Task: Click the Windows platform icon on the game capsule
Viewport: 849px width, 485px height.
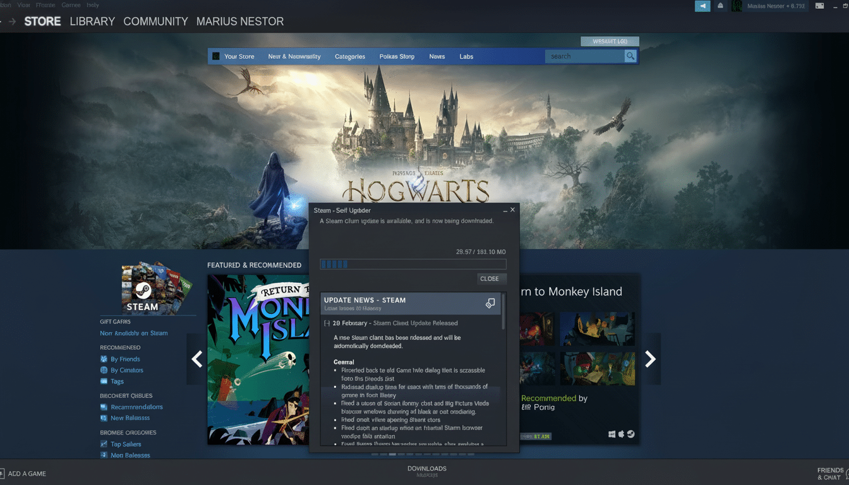Action: coord(611,434)
